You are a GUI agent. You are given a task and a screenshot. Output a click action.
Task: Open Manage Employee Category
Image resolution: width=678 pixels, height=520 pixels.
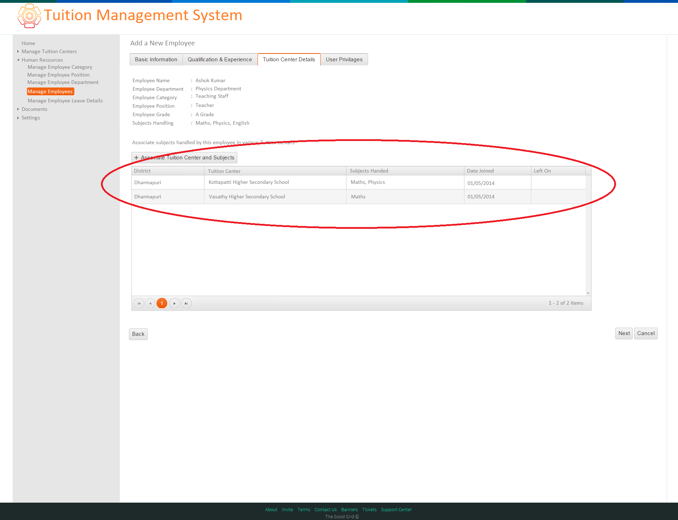[x=60, y=67]
